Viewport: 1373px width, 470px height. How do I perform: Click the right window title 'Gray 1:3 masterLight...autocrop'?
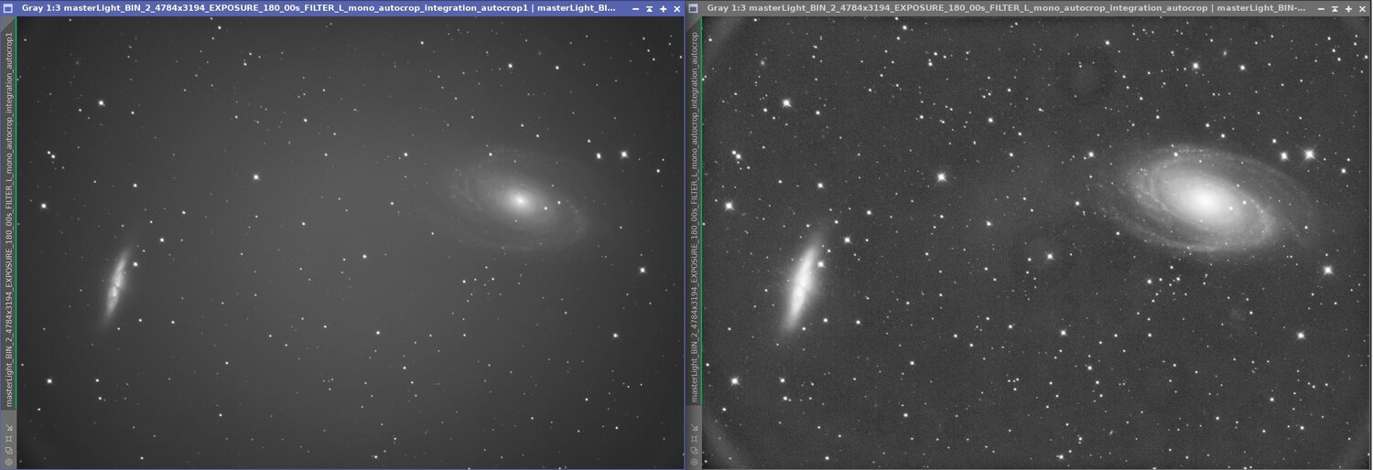tap(1006, 8)
